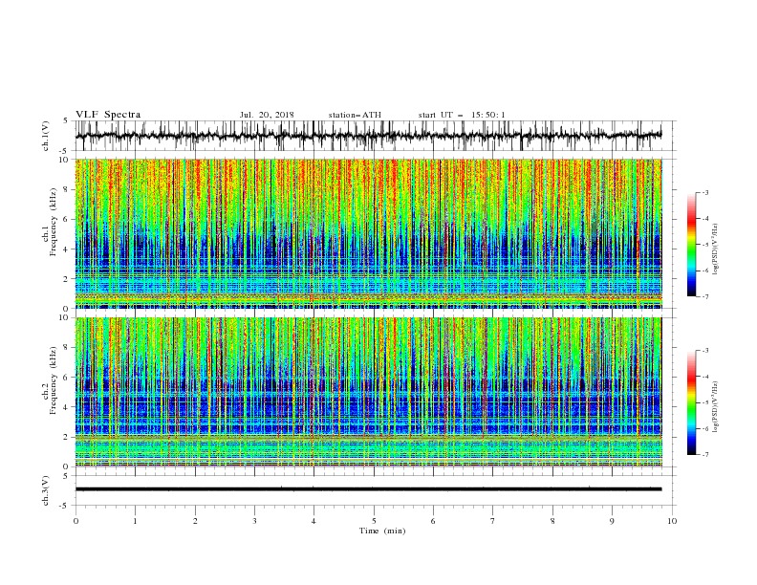Click the "Time (min)" x-axis label
Viewport: 757px width, 585px height.
[x=382, y=531]
